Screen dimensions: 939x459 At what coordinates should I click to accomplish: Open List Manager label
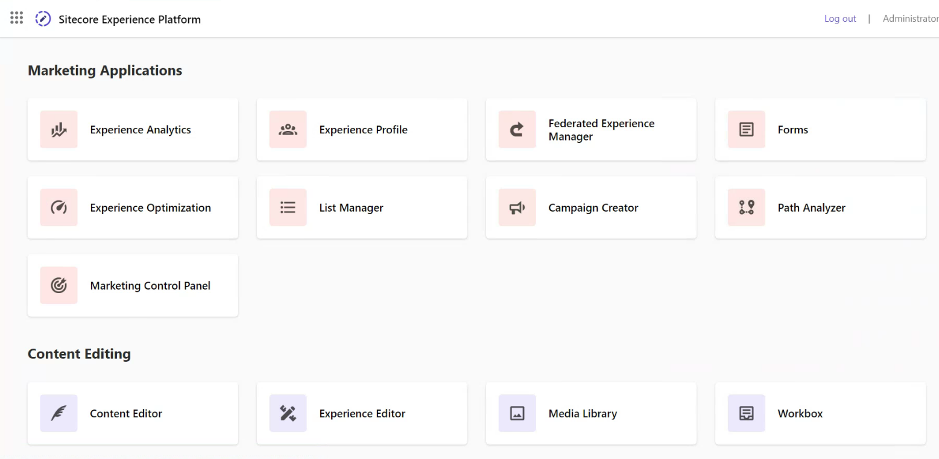click(351, 207)
